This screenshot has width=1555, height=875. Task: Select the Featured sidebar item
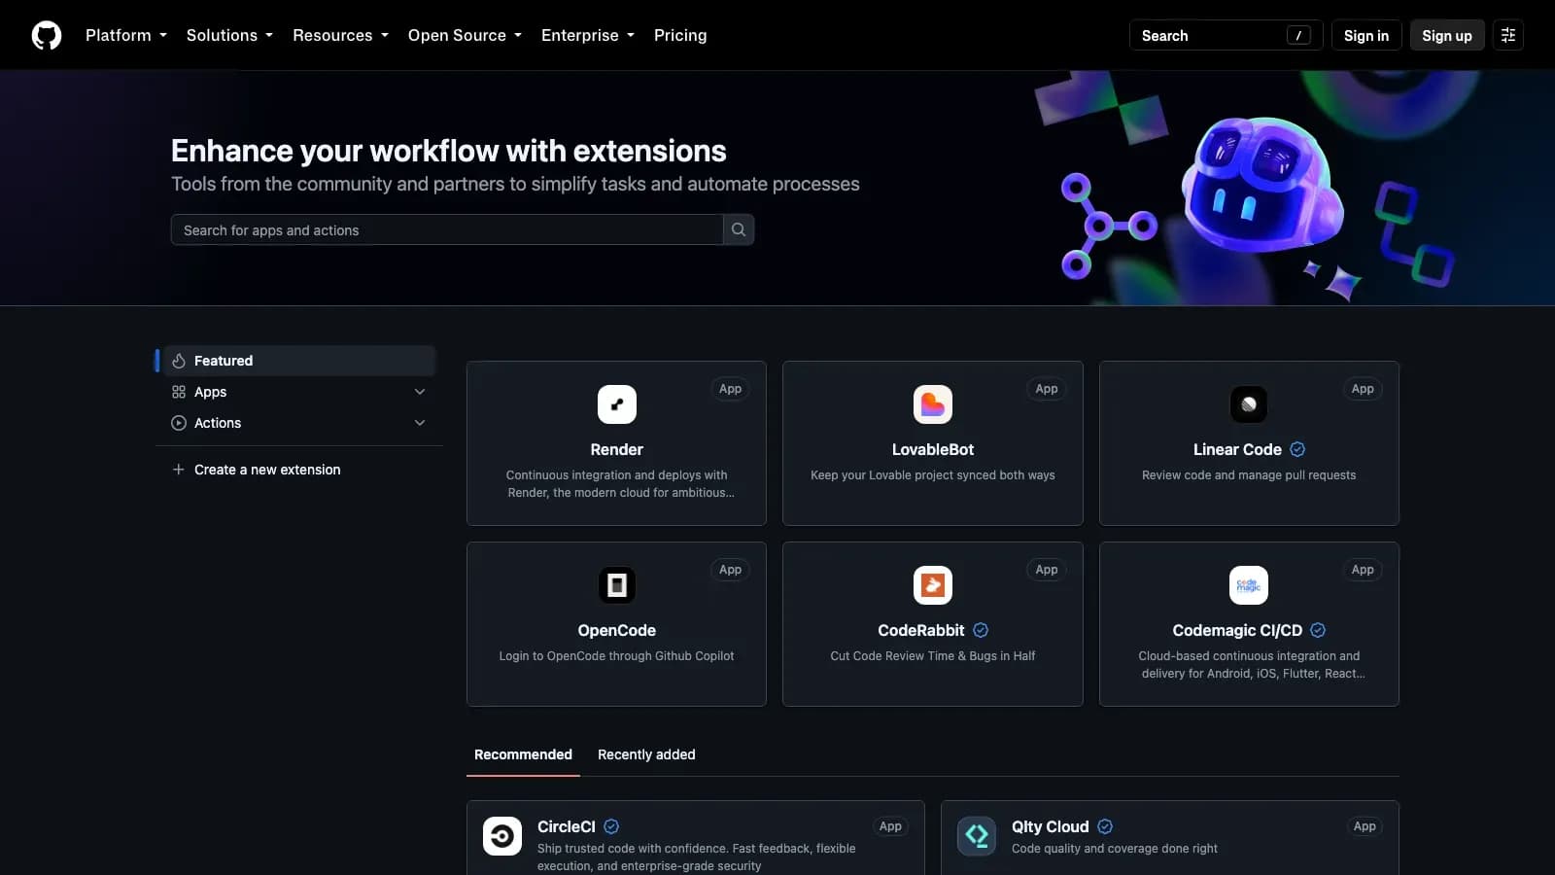299,361
